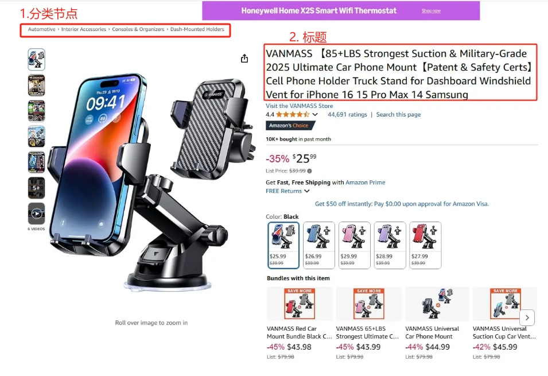Screen dimensions: 548x376
Task: Go to Dash-Mounted Holders breadcrumb
Action: [197, 29]
